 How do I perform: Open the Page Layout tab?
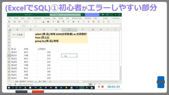[37, 18]
